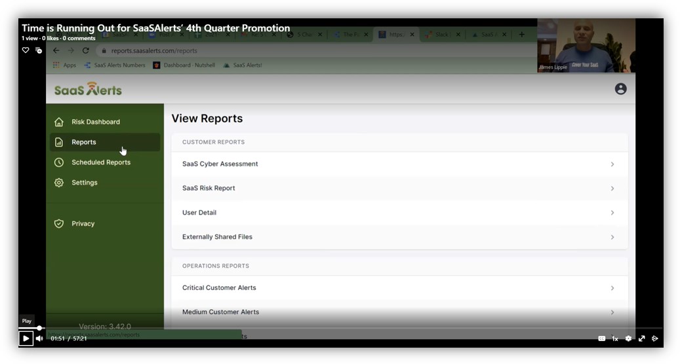
Task: Click the SaaS Alerts logo
Action: click(x=88, y=89)
